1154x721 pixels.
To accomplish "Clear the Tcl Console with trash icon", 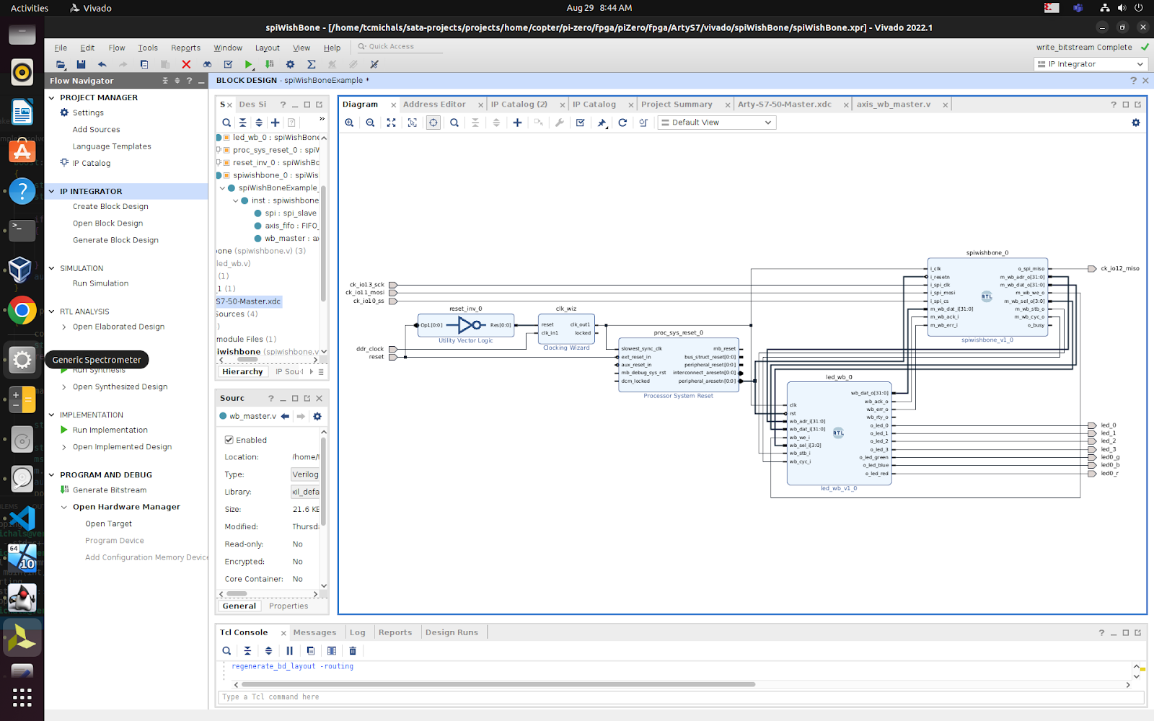I will point(353,650).
